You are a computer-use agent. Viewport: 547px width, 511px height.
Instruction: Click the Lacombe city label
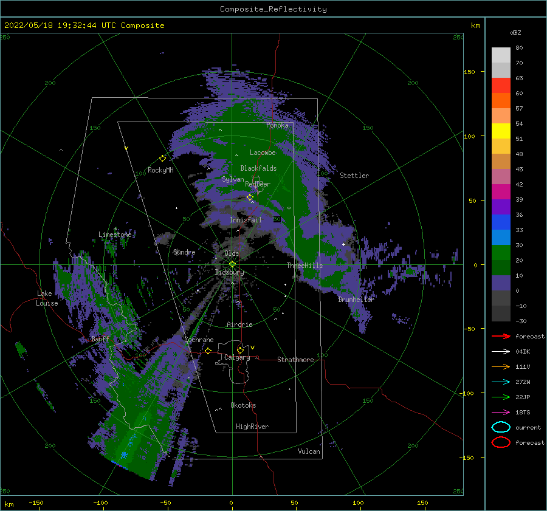click(x=263, y=153)
